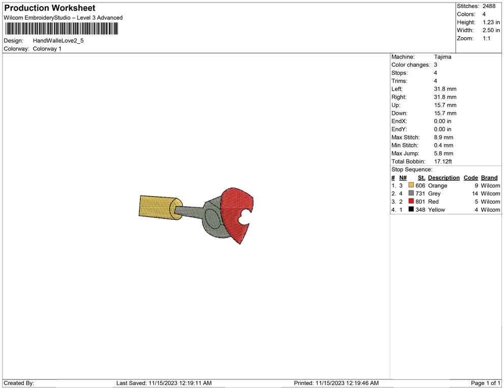Screen dimensions: 504x388
Task: Click the Production Worksheet title
Action: pos(50,8)
